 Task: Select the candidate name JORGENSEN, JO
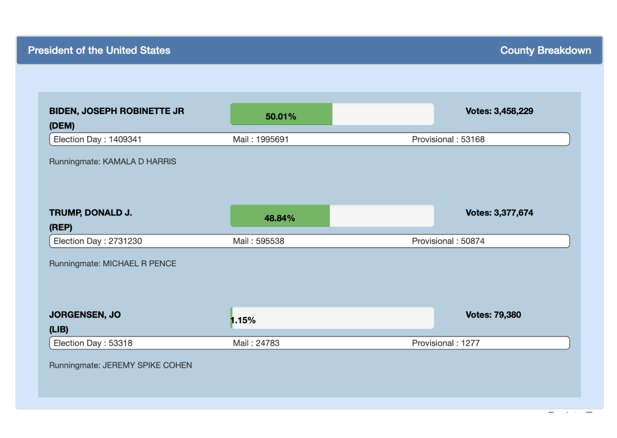[x=85, y=315]
